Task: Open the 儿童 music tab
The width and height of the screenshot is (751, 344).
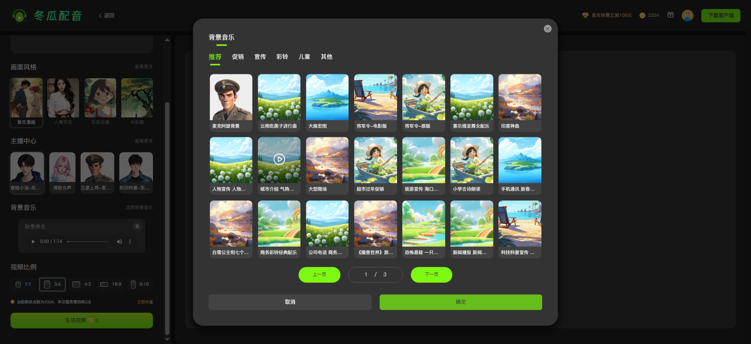Action: point(304,57)
